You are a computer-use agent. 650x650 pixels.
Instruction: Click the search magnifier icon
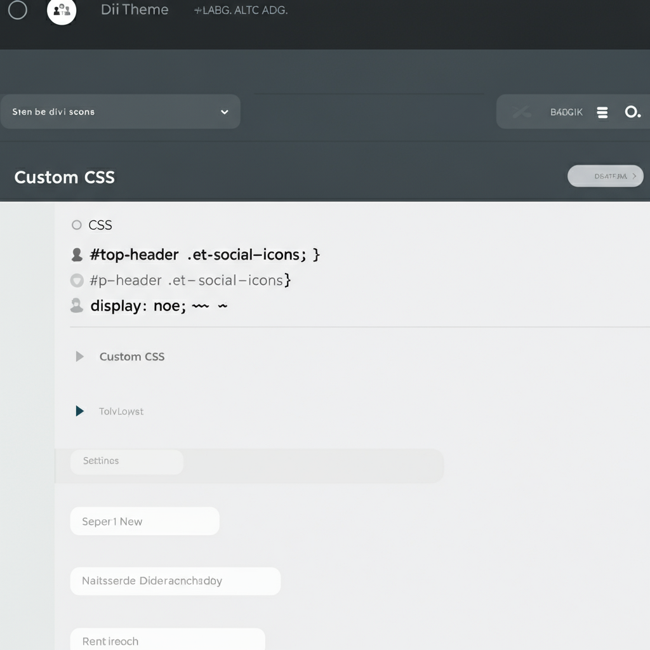coord(633,112)
